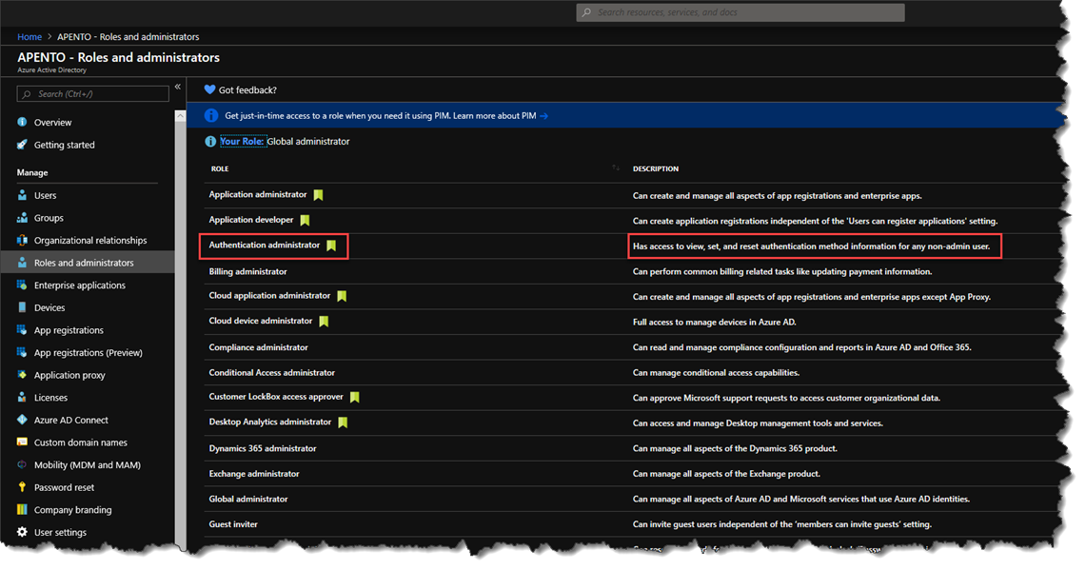Click bookmark icon next to Authentication administrator

point(331,246)
